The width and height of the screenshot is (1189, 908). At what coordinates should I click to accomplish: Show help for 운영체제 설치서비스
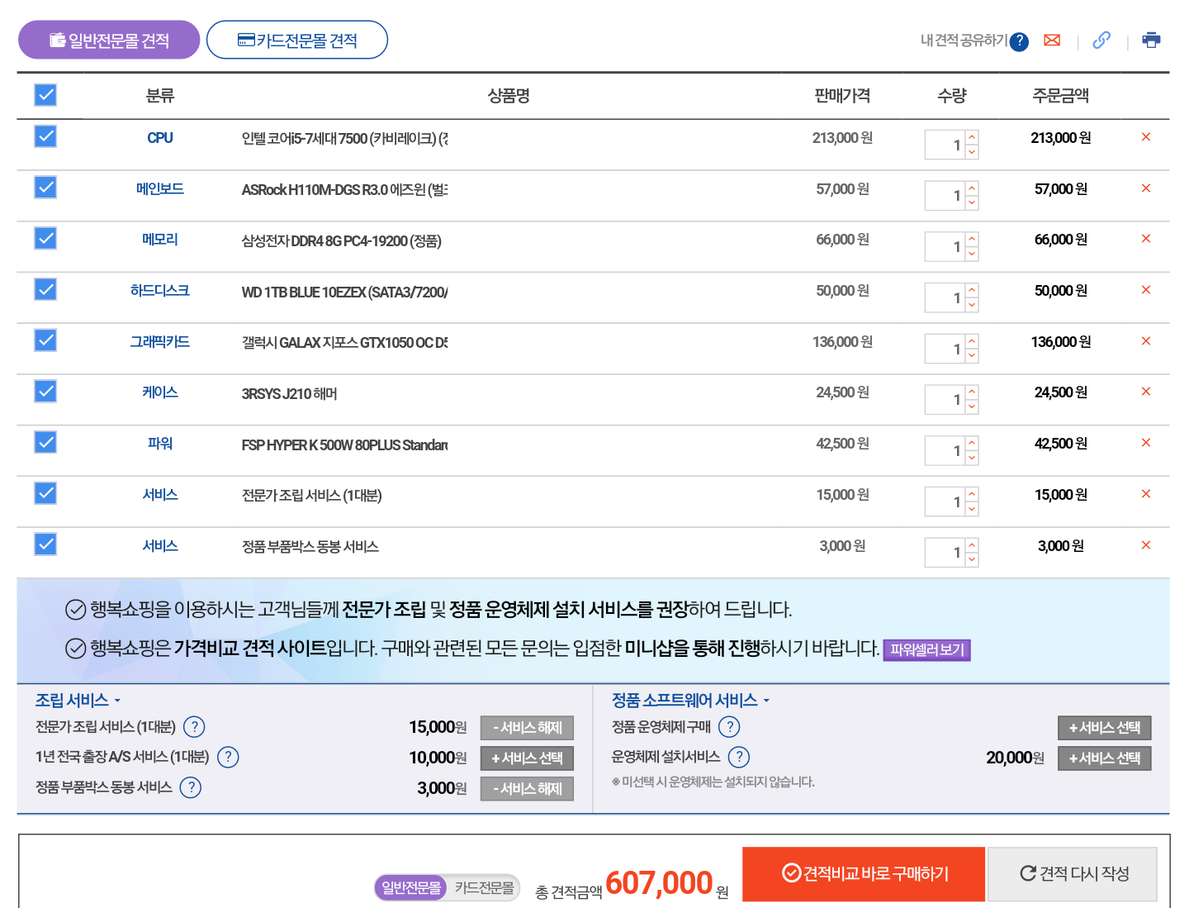coord(739,757)
